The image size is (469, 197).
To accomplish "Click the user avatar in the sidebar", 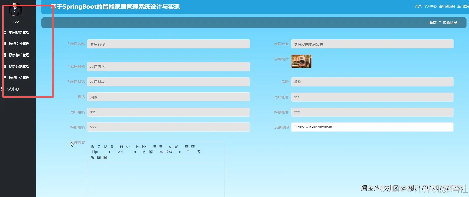I will pyautogui.click(x=16, y=10).
